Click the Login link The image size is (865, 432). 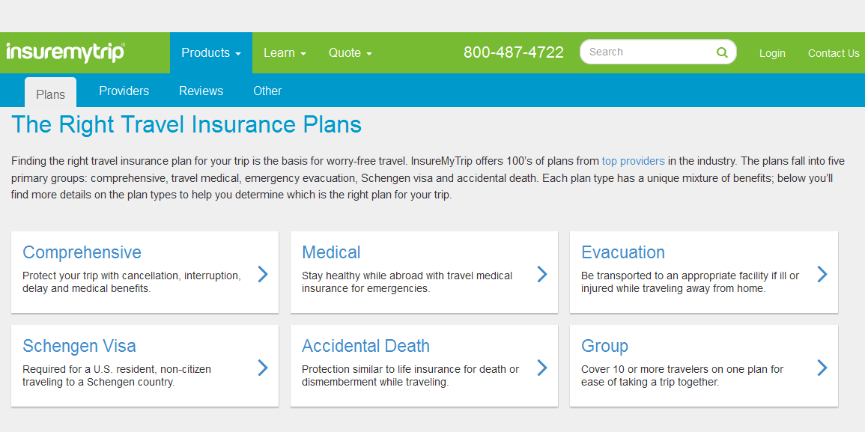coord(772,53)
